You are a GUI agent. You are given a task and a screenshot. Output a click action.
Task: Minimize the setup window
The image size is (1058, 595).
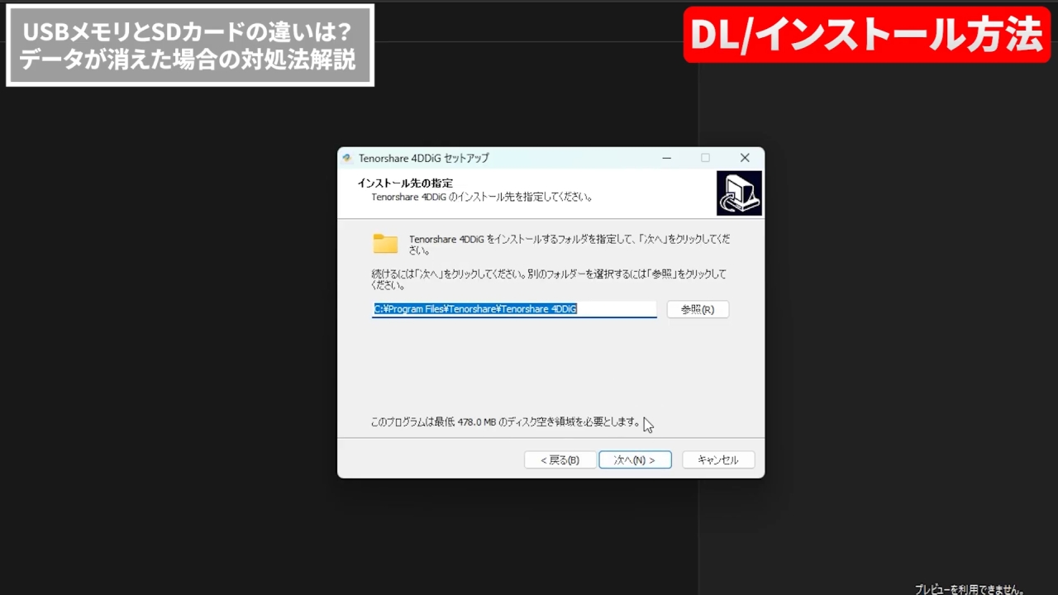666,158
